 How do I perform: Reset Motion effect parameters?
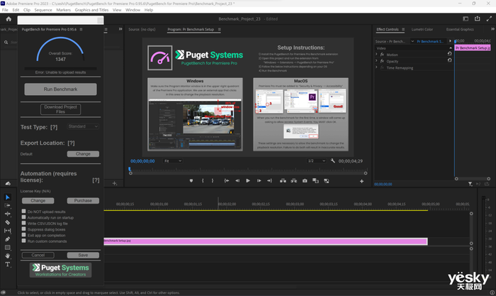coord(449,53)
